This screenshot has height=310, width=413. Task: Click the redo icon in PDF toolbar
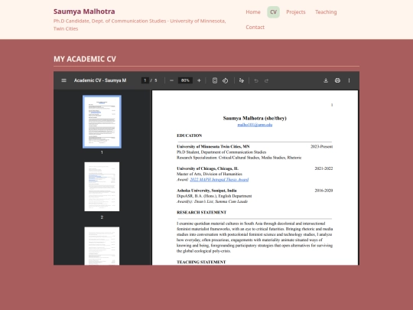[267, 80]
